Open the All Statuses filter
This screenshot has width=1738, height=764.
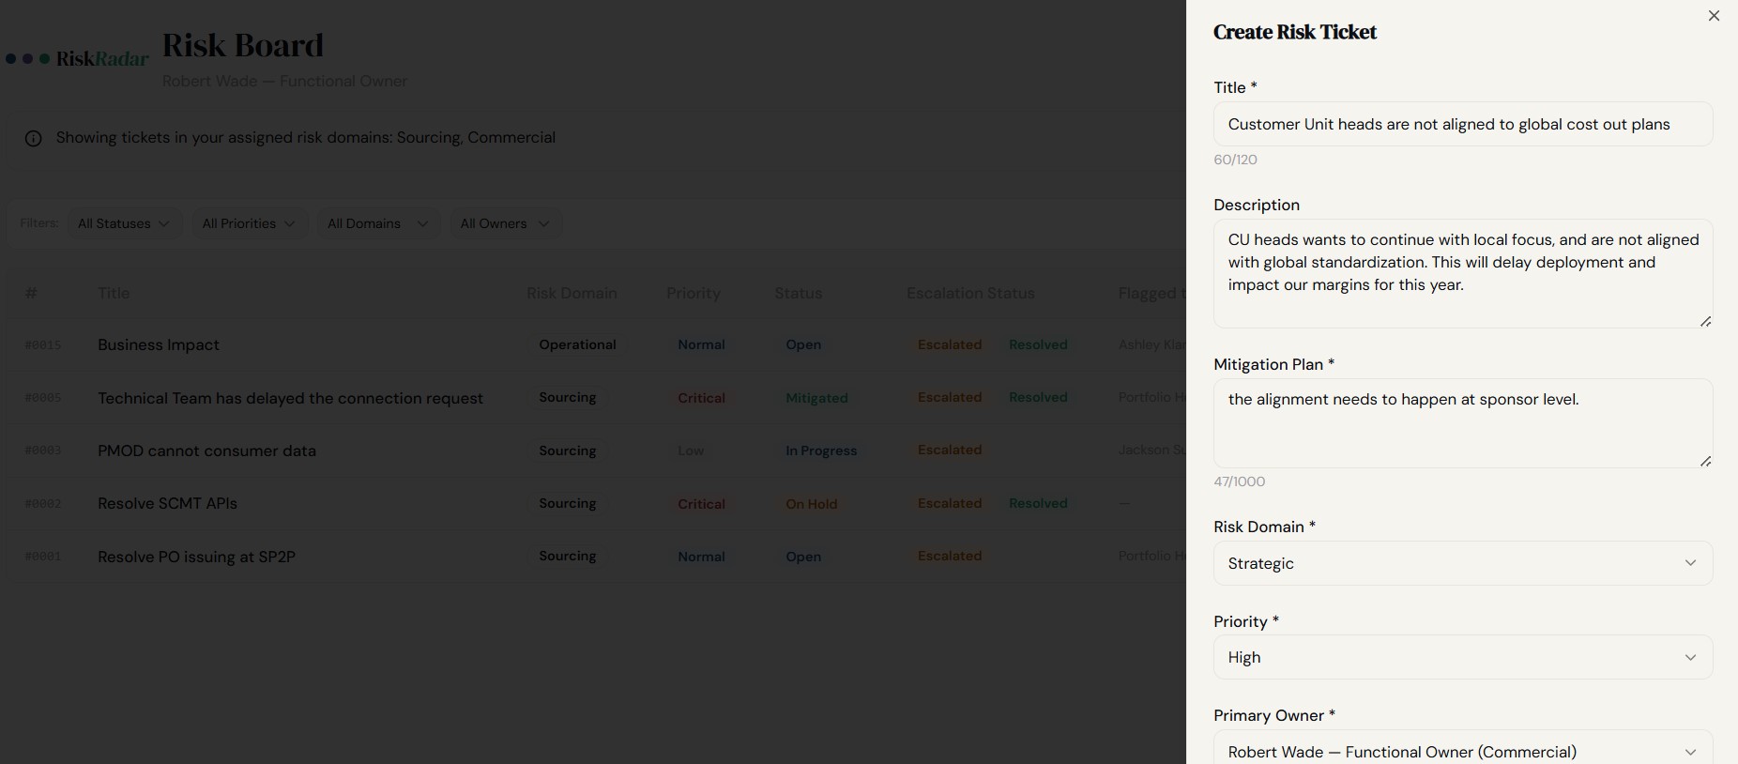tap(124, 223)
